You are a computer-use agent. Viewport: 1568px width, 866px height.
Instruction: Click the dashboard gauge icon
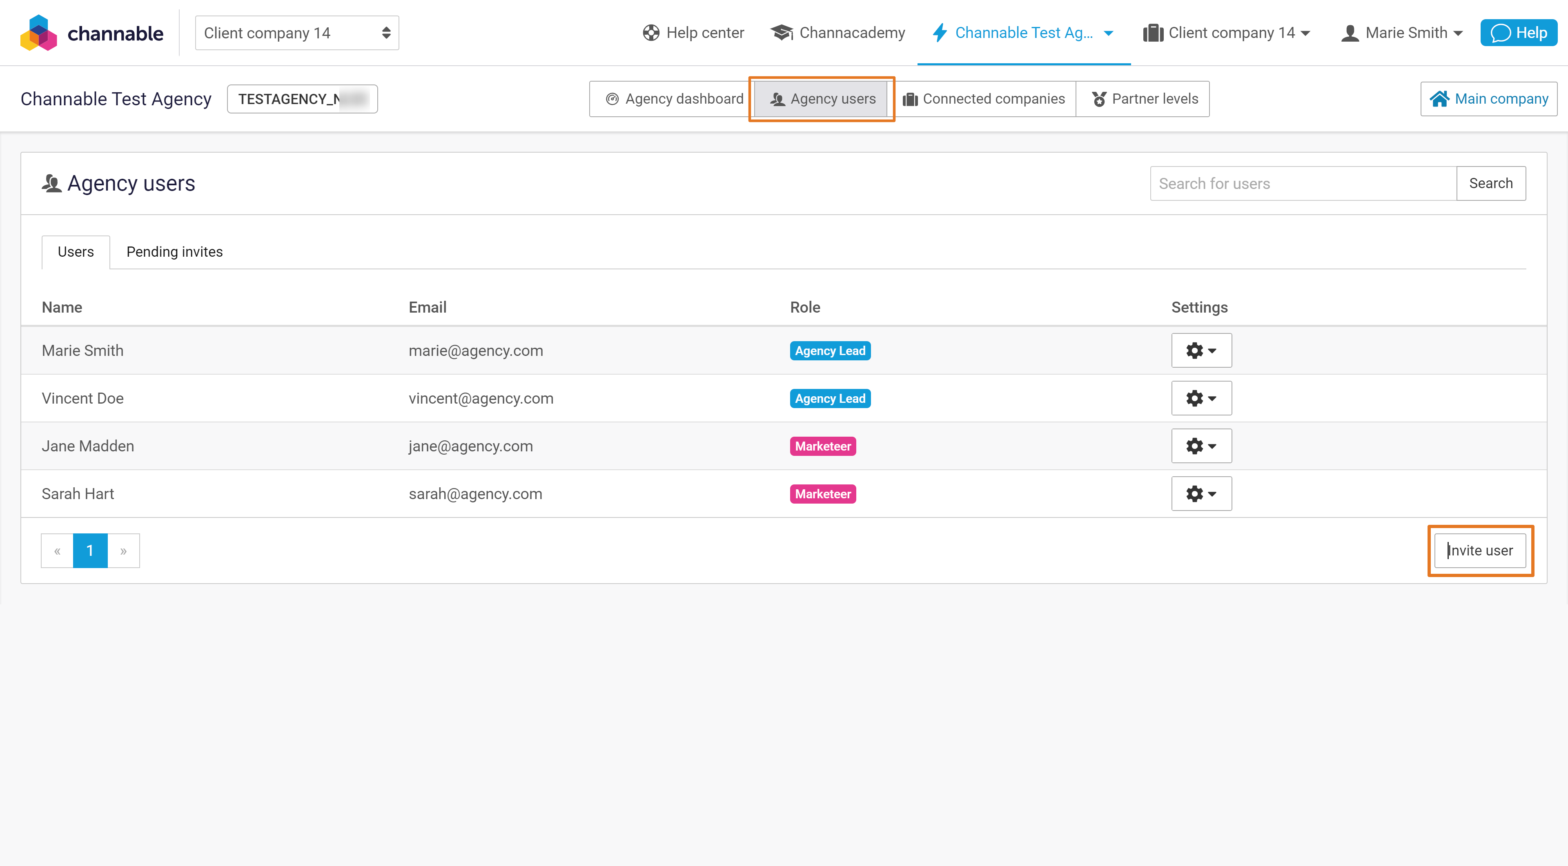(612, 99)
